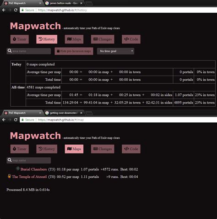Open the Maps tab in the upper window
This screenshot has width=217, height=219.
tap(74, 39)
